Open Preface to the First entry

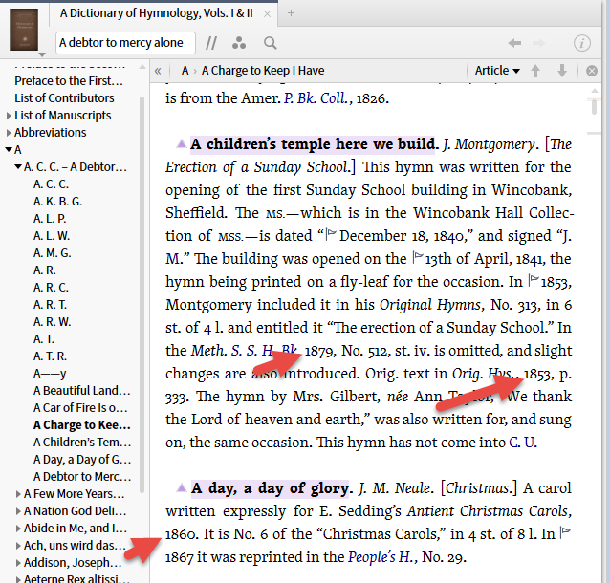click(x=69, y=81)
